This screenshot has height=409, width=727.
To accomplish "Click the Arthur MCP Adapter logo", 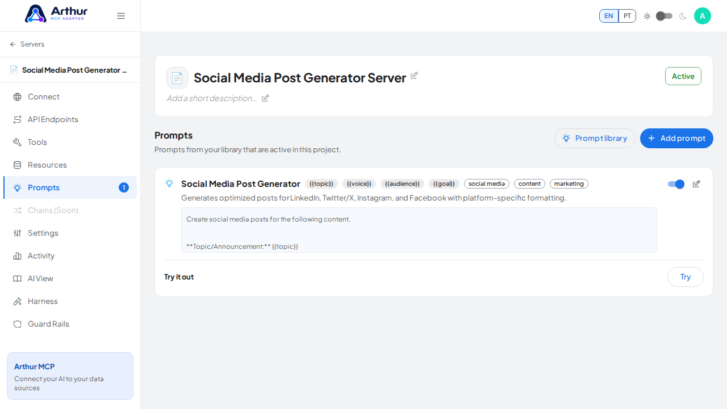I will pyautogui.click(x=56, y=13).
